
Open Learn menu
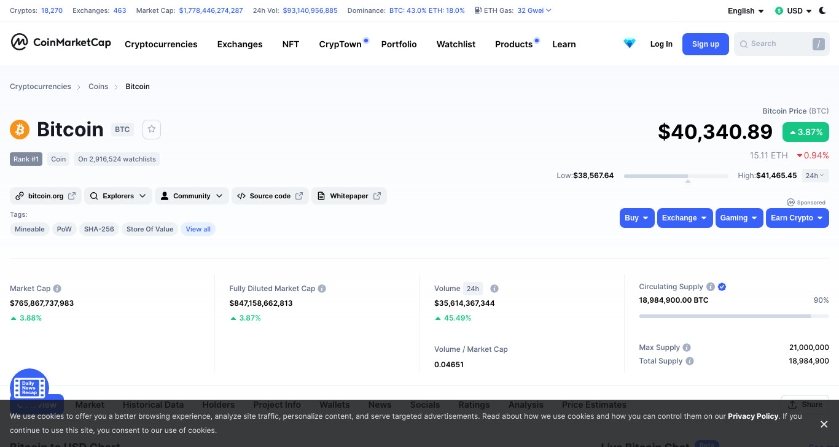coord(564,44)
